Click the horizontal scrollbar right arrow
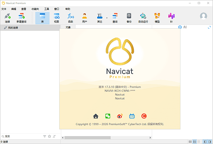Image resolution: width=213 pixels, height=144 pixels. (x=150, y=138)
